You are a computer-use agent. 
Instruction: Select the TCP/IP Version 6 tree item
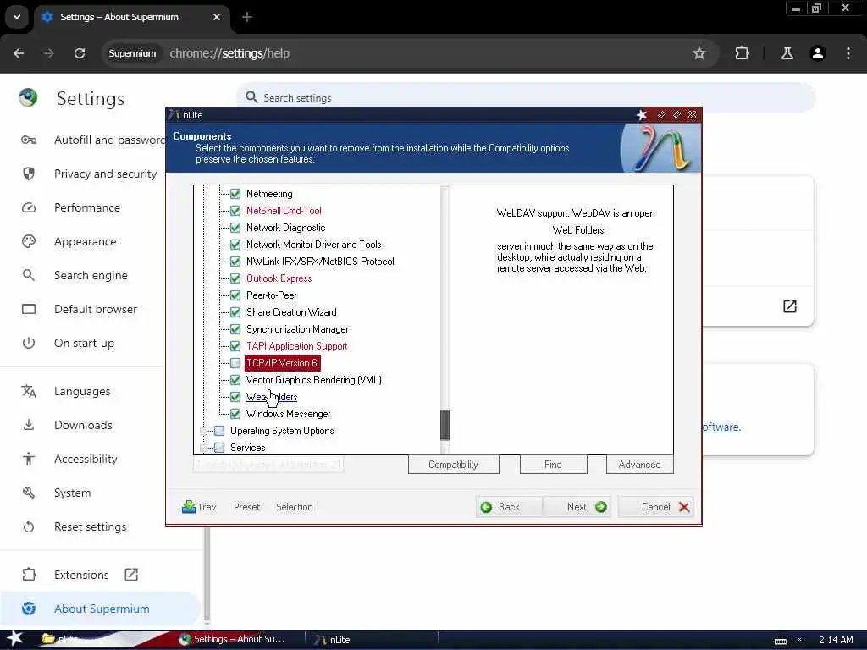282,363
